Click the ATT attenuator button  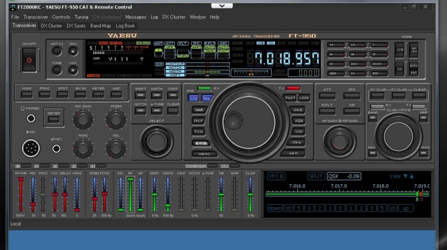pyautogui.click(x=327, y=96)
